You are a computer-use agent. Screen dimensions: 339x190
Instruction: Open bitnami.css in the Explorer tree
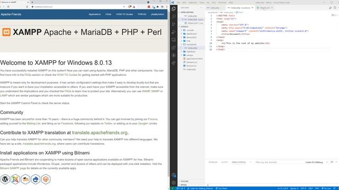192,62
